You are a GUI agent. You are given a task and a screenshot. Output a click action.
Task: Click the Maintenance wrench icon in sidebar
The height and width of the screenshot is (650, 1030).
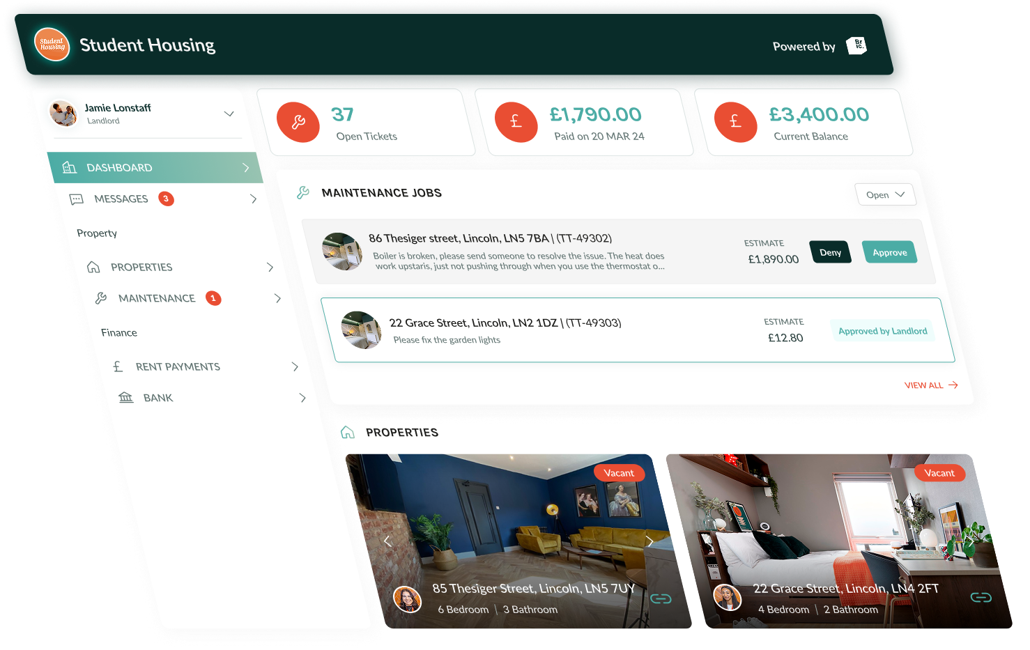[x=101, y=298]
